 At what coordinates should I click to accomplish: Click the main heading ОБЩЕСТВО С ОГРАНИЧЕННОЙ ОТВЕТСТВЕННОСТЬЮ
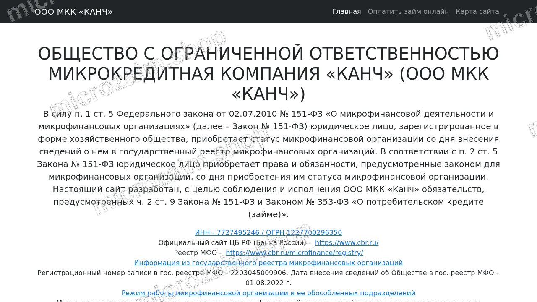(268, 74)
